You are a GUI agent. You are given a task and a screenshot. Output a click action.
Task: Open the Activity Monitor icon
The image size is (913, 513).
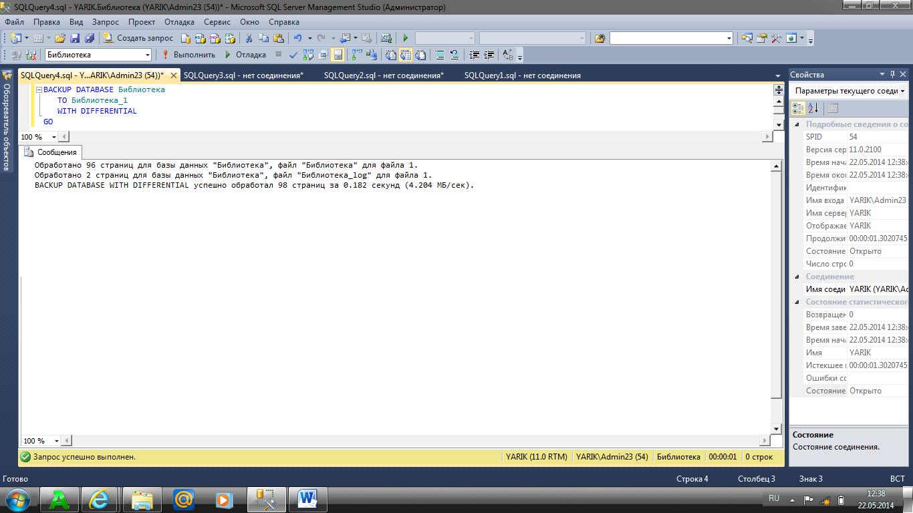point(386,38)
